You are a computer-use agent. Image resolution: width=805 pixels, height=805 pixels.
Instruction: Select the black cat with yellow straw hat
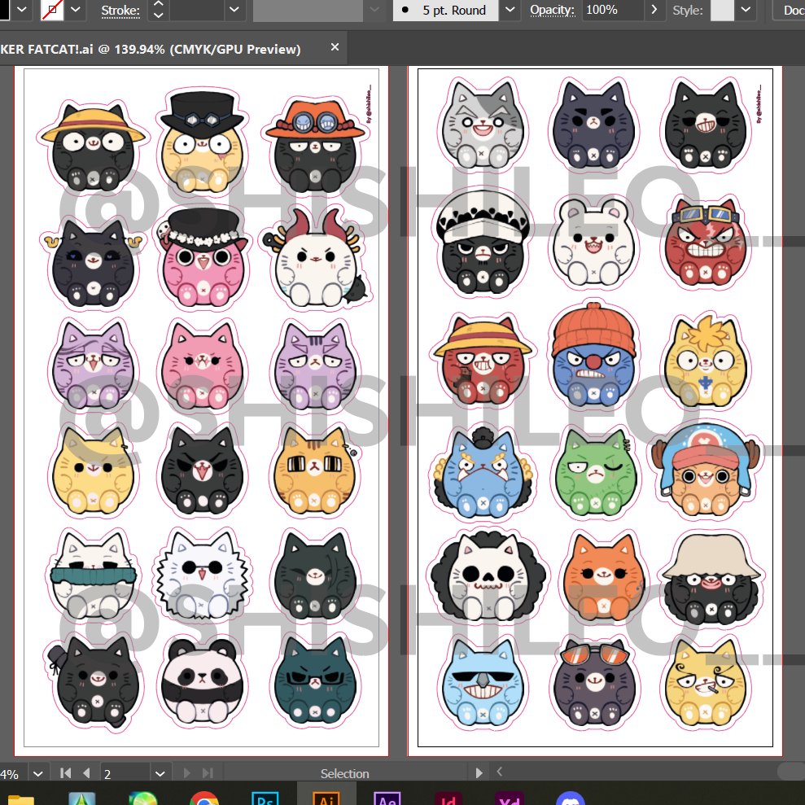pos(93,147)
